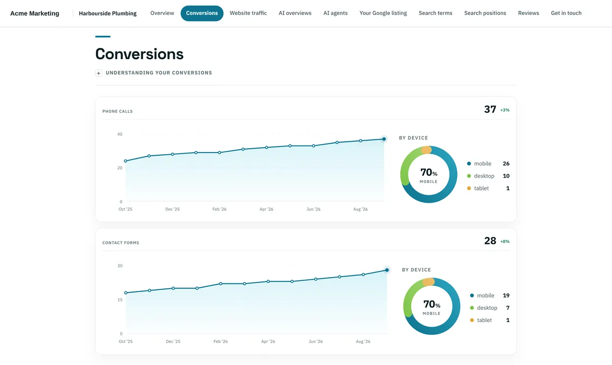Open AI overviews tab

[295, 13]
